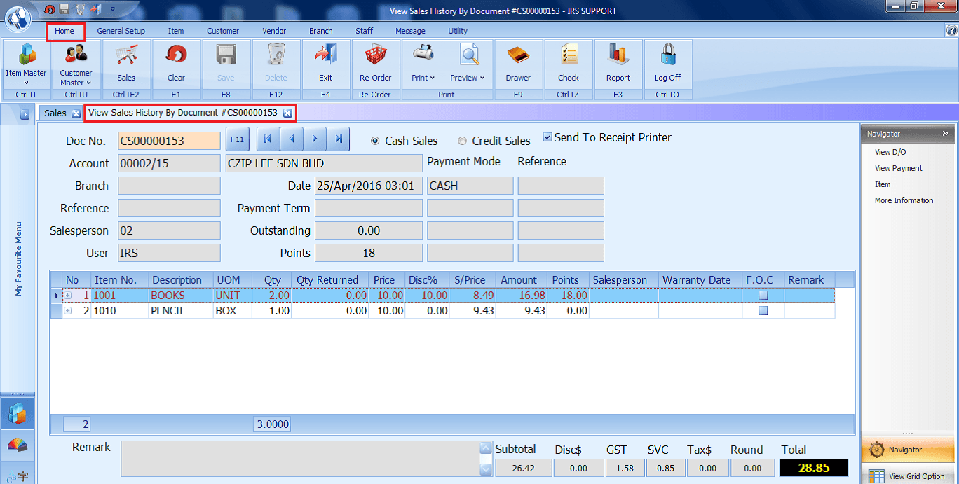Click the F11 lookup button

[x=238, y=139]
